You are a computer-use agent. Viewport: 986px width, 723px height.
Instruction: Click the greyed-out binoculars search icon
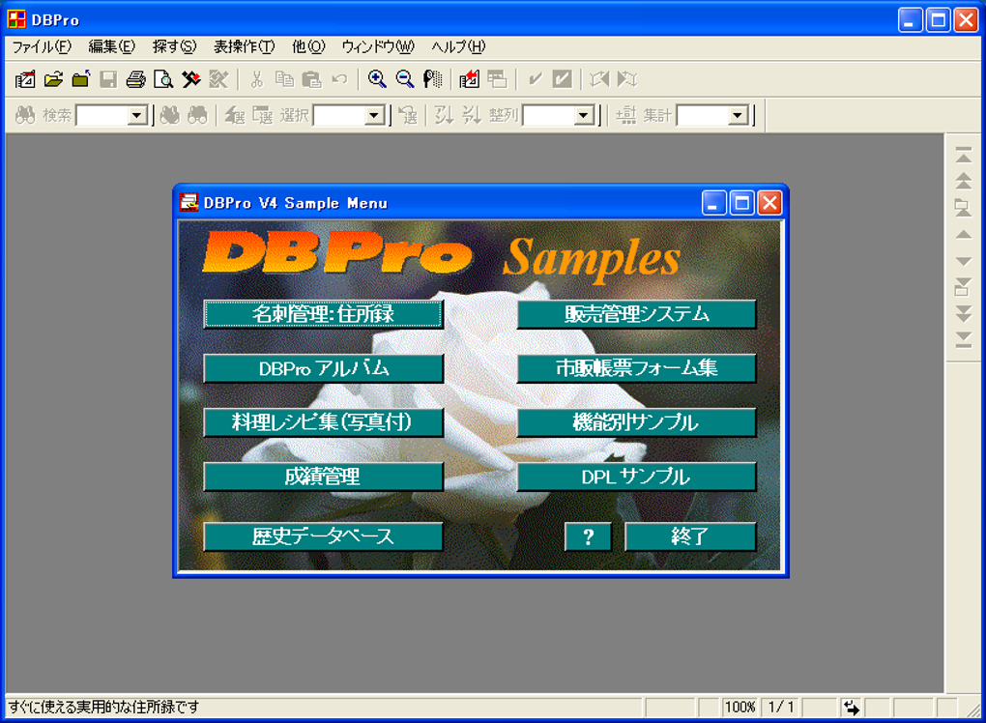(x=25, y=115)
